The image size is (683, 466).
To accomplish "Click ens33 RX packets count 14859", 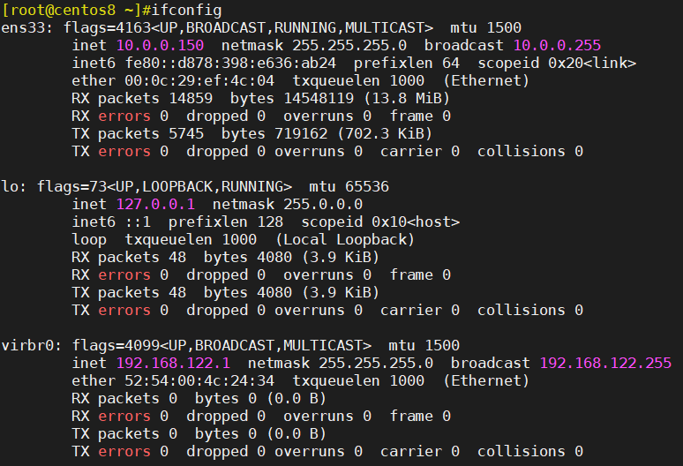I will click(x=191, y=99).
